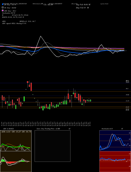The height and width of the screenshot is (172, 131).
Task: Click the white 50 Day EMA legend swatch
Action: [x=3, y=8]
